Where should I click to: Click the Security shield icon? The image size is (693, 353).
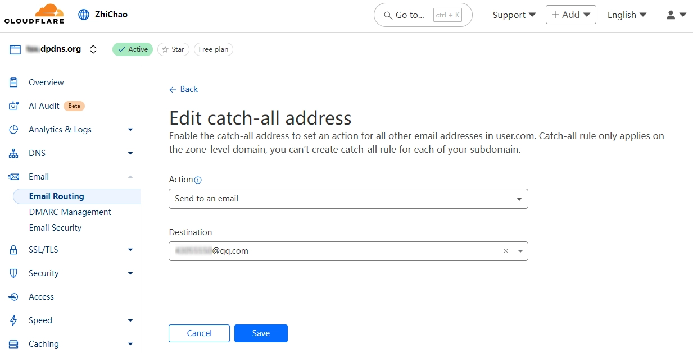[13, 273]
